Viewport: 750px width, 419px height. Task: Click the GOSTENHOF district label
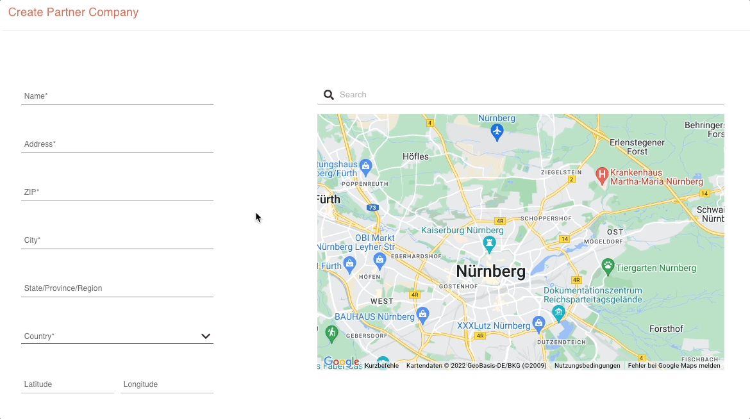tap(458, 286)
